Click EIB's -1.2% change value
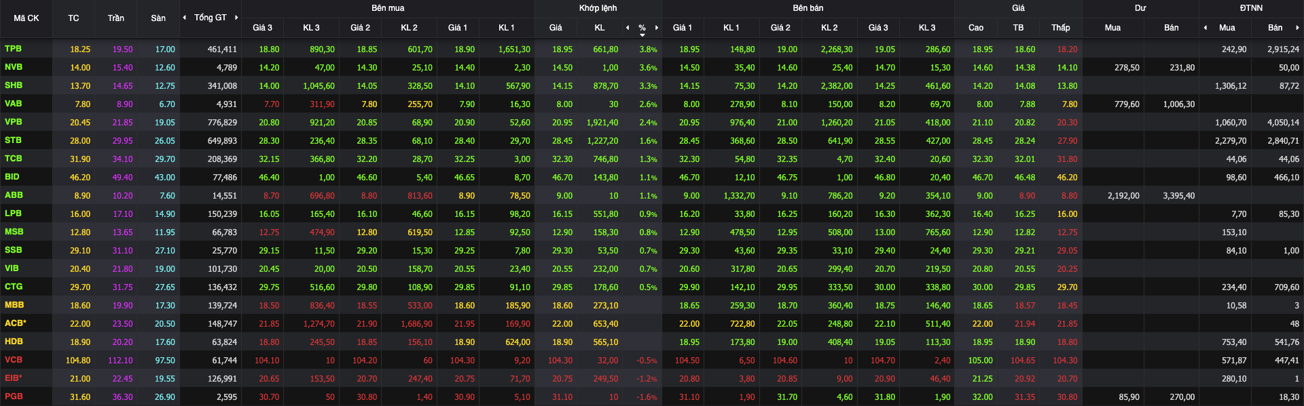This screenshot has height=406, width=1304. point(647,379)
